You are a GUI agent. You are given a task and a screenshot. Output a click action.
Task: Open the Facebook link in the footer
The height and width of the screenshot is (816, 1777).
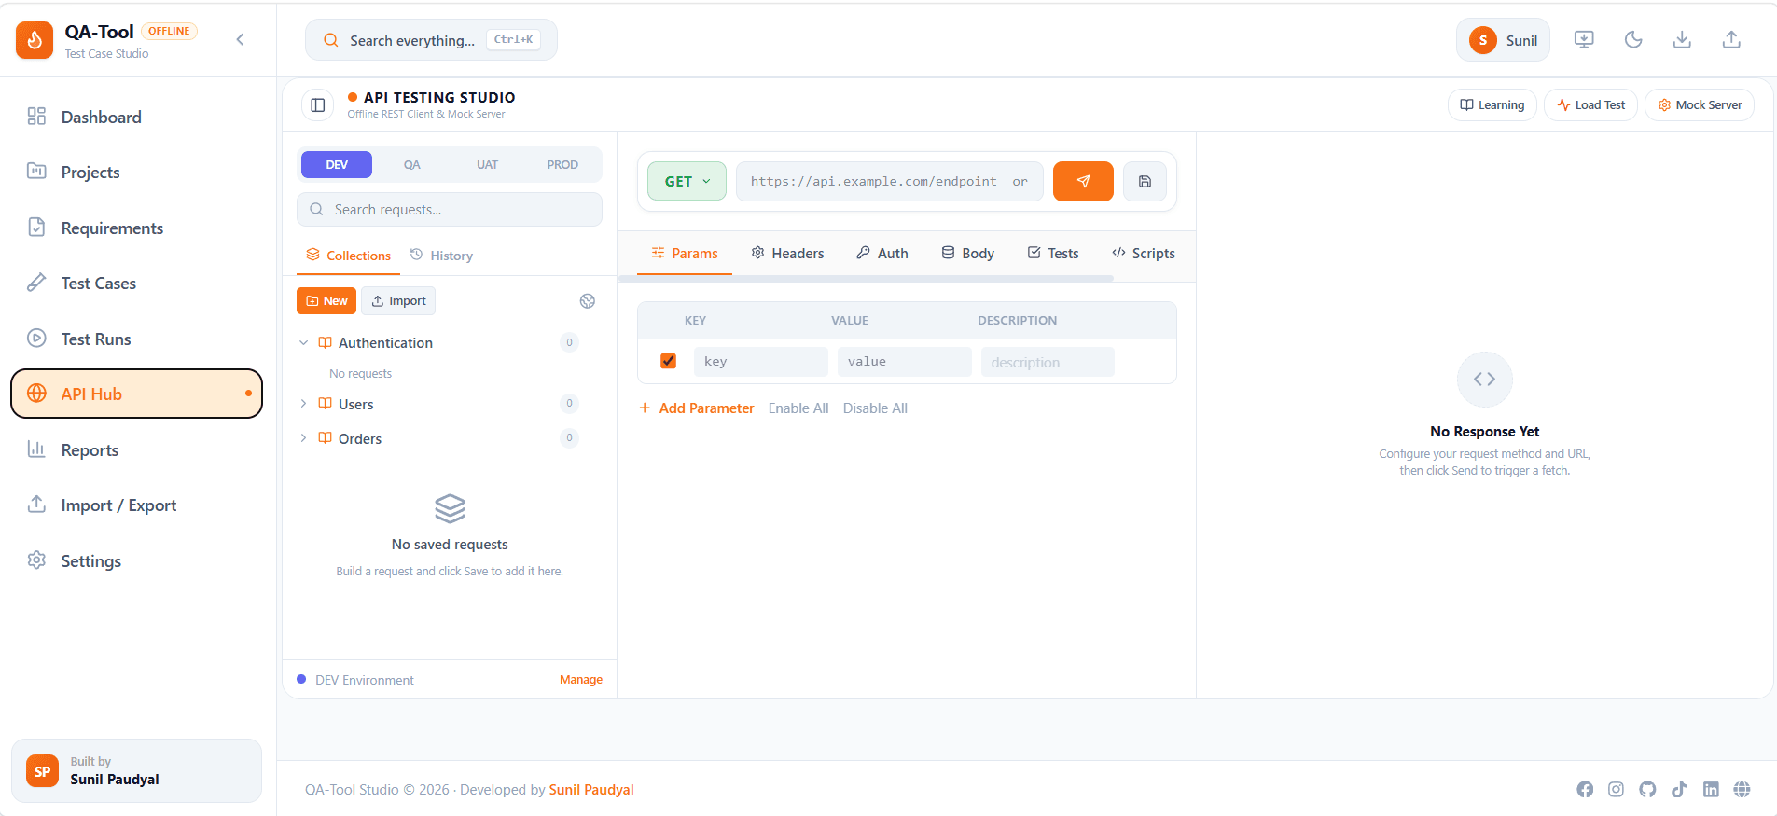[x=1585, y=789]
